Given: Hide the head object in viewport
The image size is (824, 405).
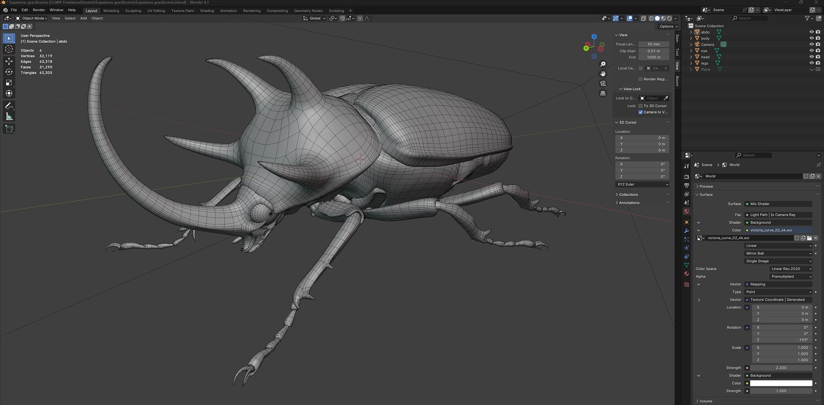Looking at the screenshot, I should (x=811, y=57).
